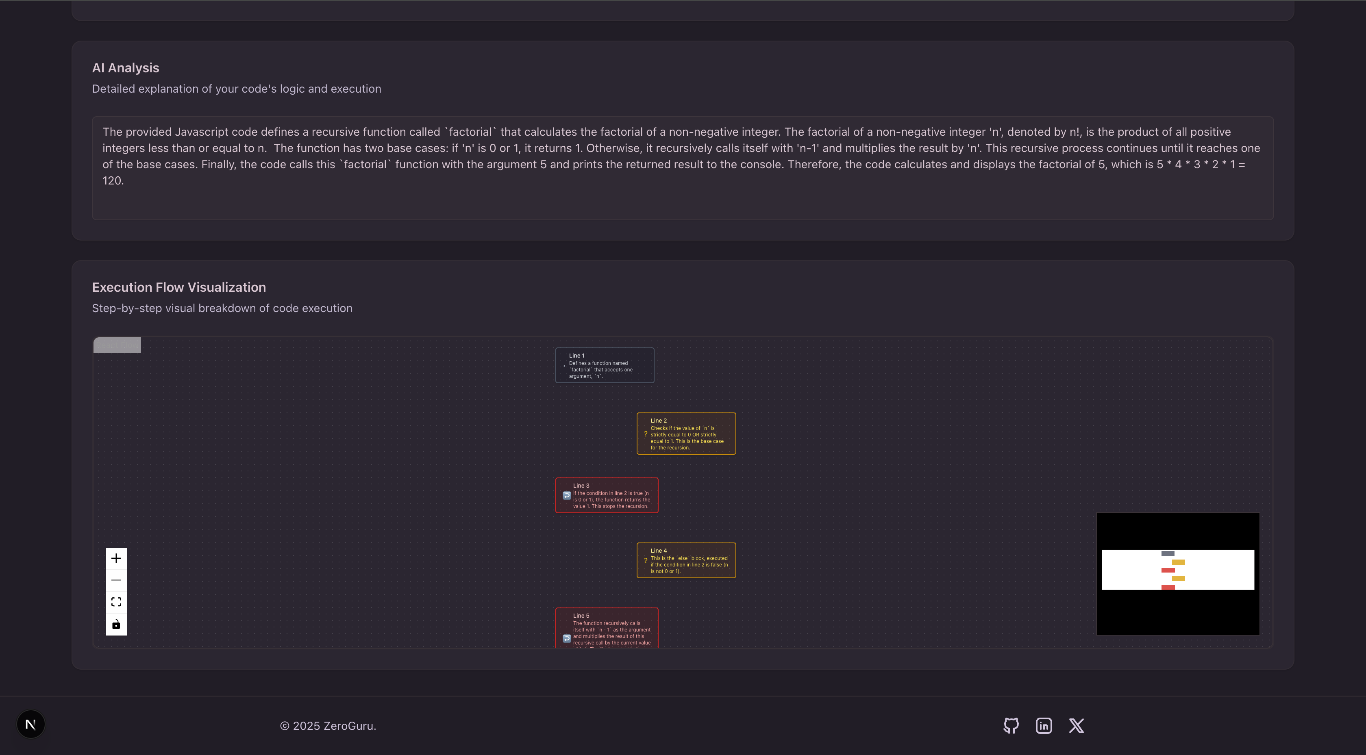The image size is (1366, 755).
Task: Click the zoom out control on the flow canvas
Action: coord(116,579)
